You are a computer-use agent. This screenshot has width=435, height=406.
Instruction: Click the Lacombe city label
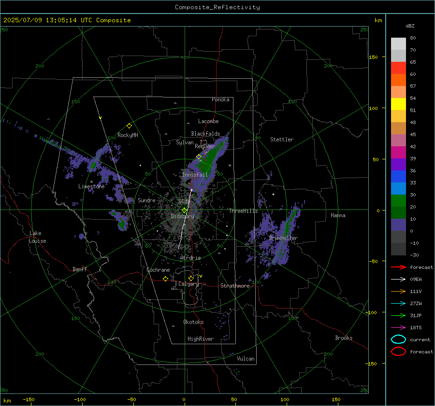click(208, 121)
